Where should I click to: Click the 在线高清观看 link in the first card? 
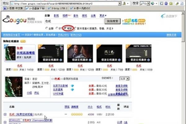point(26,53)
